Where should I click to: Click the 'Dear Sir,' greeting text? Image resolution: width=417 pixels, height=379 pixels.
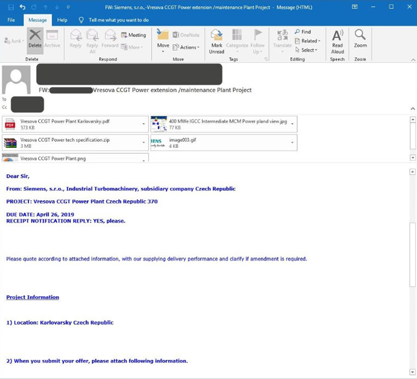(18, 176)
